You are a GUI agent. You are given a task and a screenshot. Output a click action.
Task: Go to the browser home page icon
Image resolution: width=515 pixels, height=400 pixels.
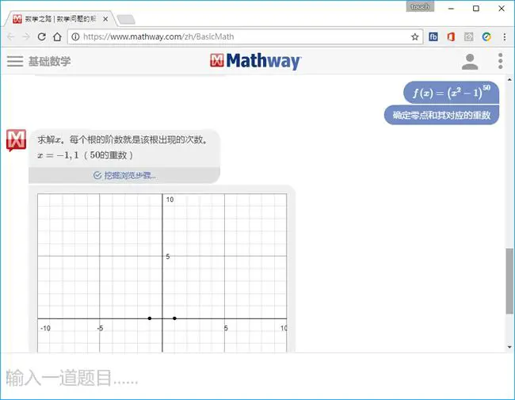58,36
